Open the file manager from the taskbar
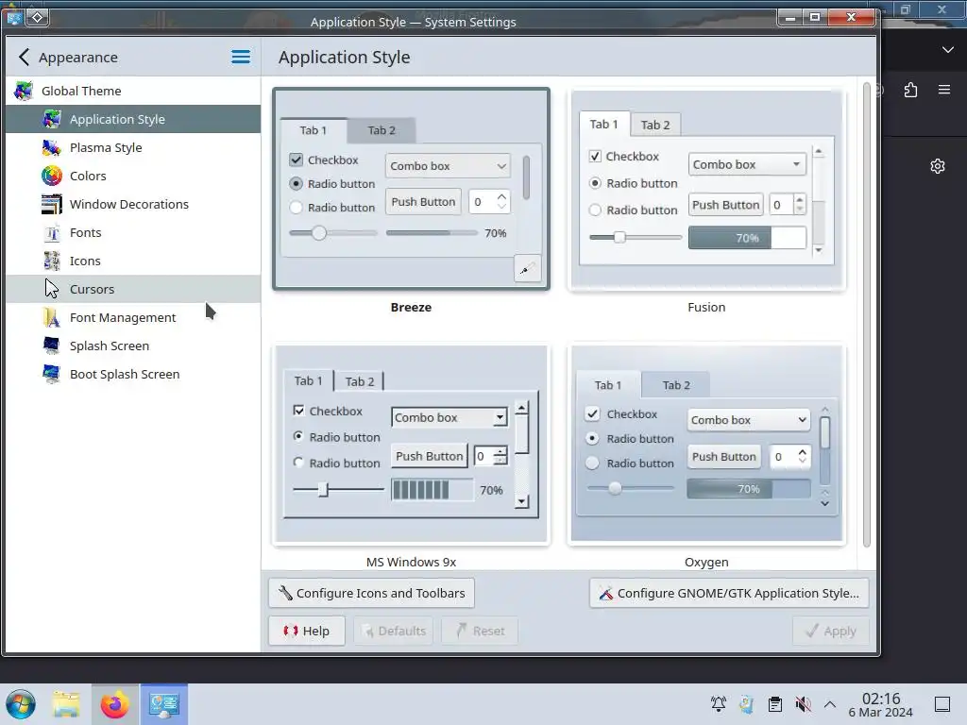The image size is (967, 725). pos(66,704)
